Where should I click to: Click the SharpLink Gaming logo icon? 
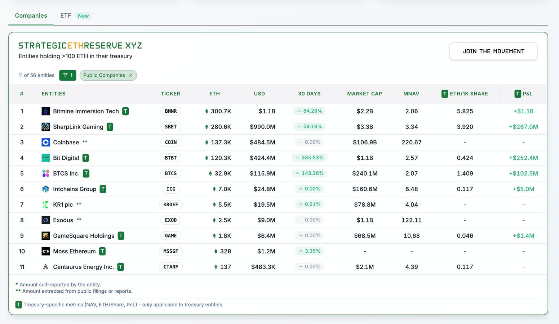coord(45,127)
